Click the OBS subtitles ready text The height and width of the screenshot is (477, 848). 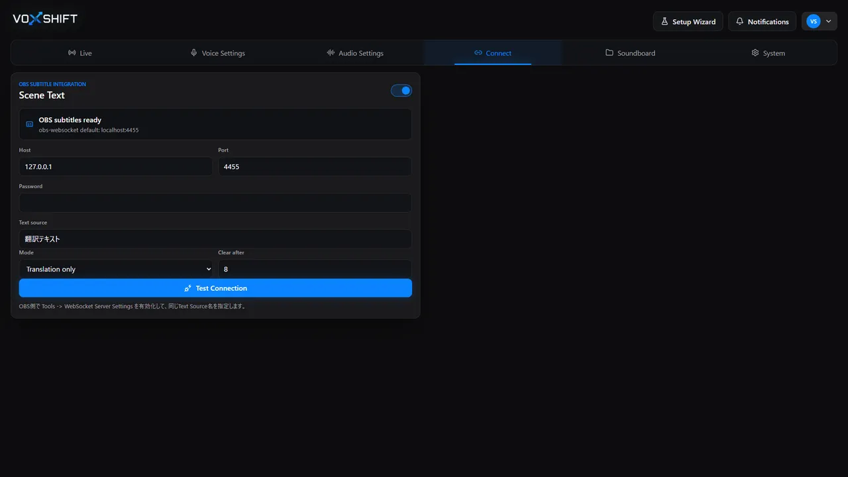tap(70, 120)
